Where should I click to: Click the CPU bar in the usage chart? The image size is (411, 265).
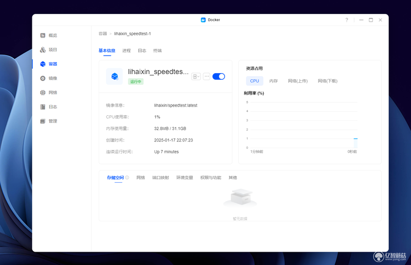pyautogui.click(x=356, y=143)
